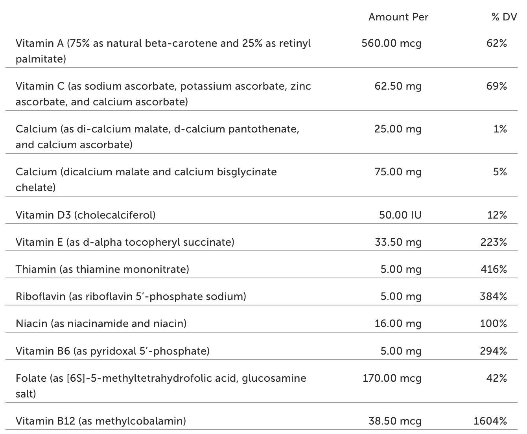Click the "Amount Per" column header
Viewport: 527px width, 434px height.
click(x=398, y=17)
